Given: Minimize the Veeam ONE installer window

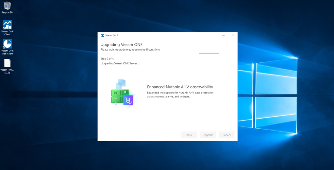Looking at the screenshot, I should pos(224,35).
